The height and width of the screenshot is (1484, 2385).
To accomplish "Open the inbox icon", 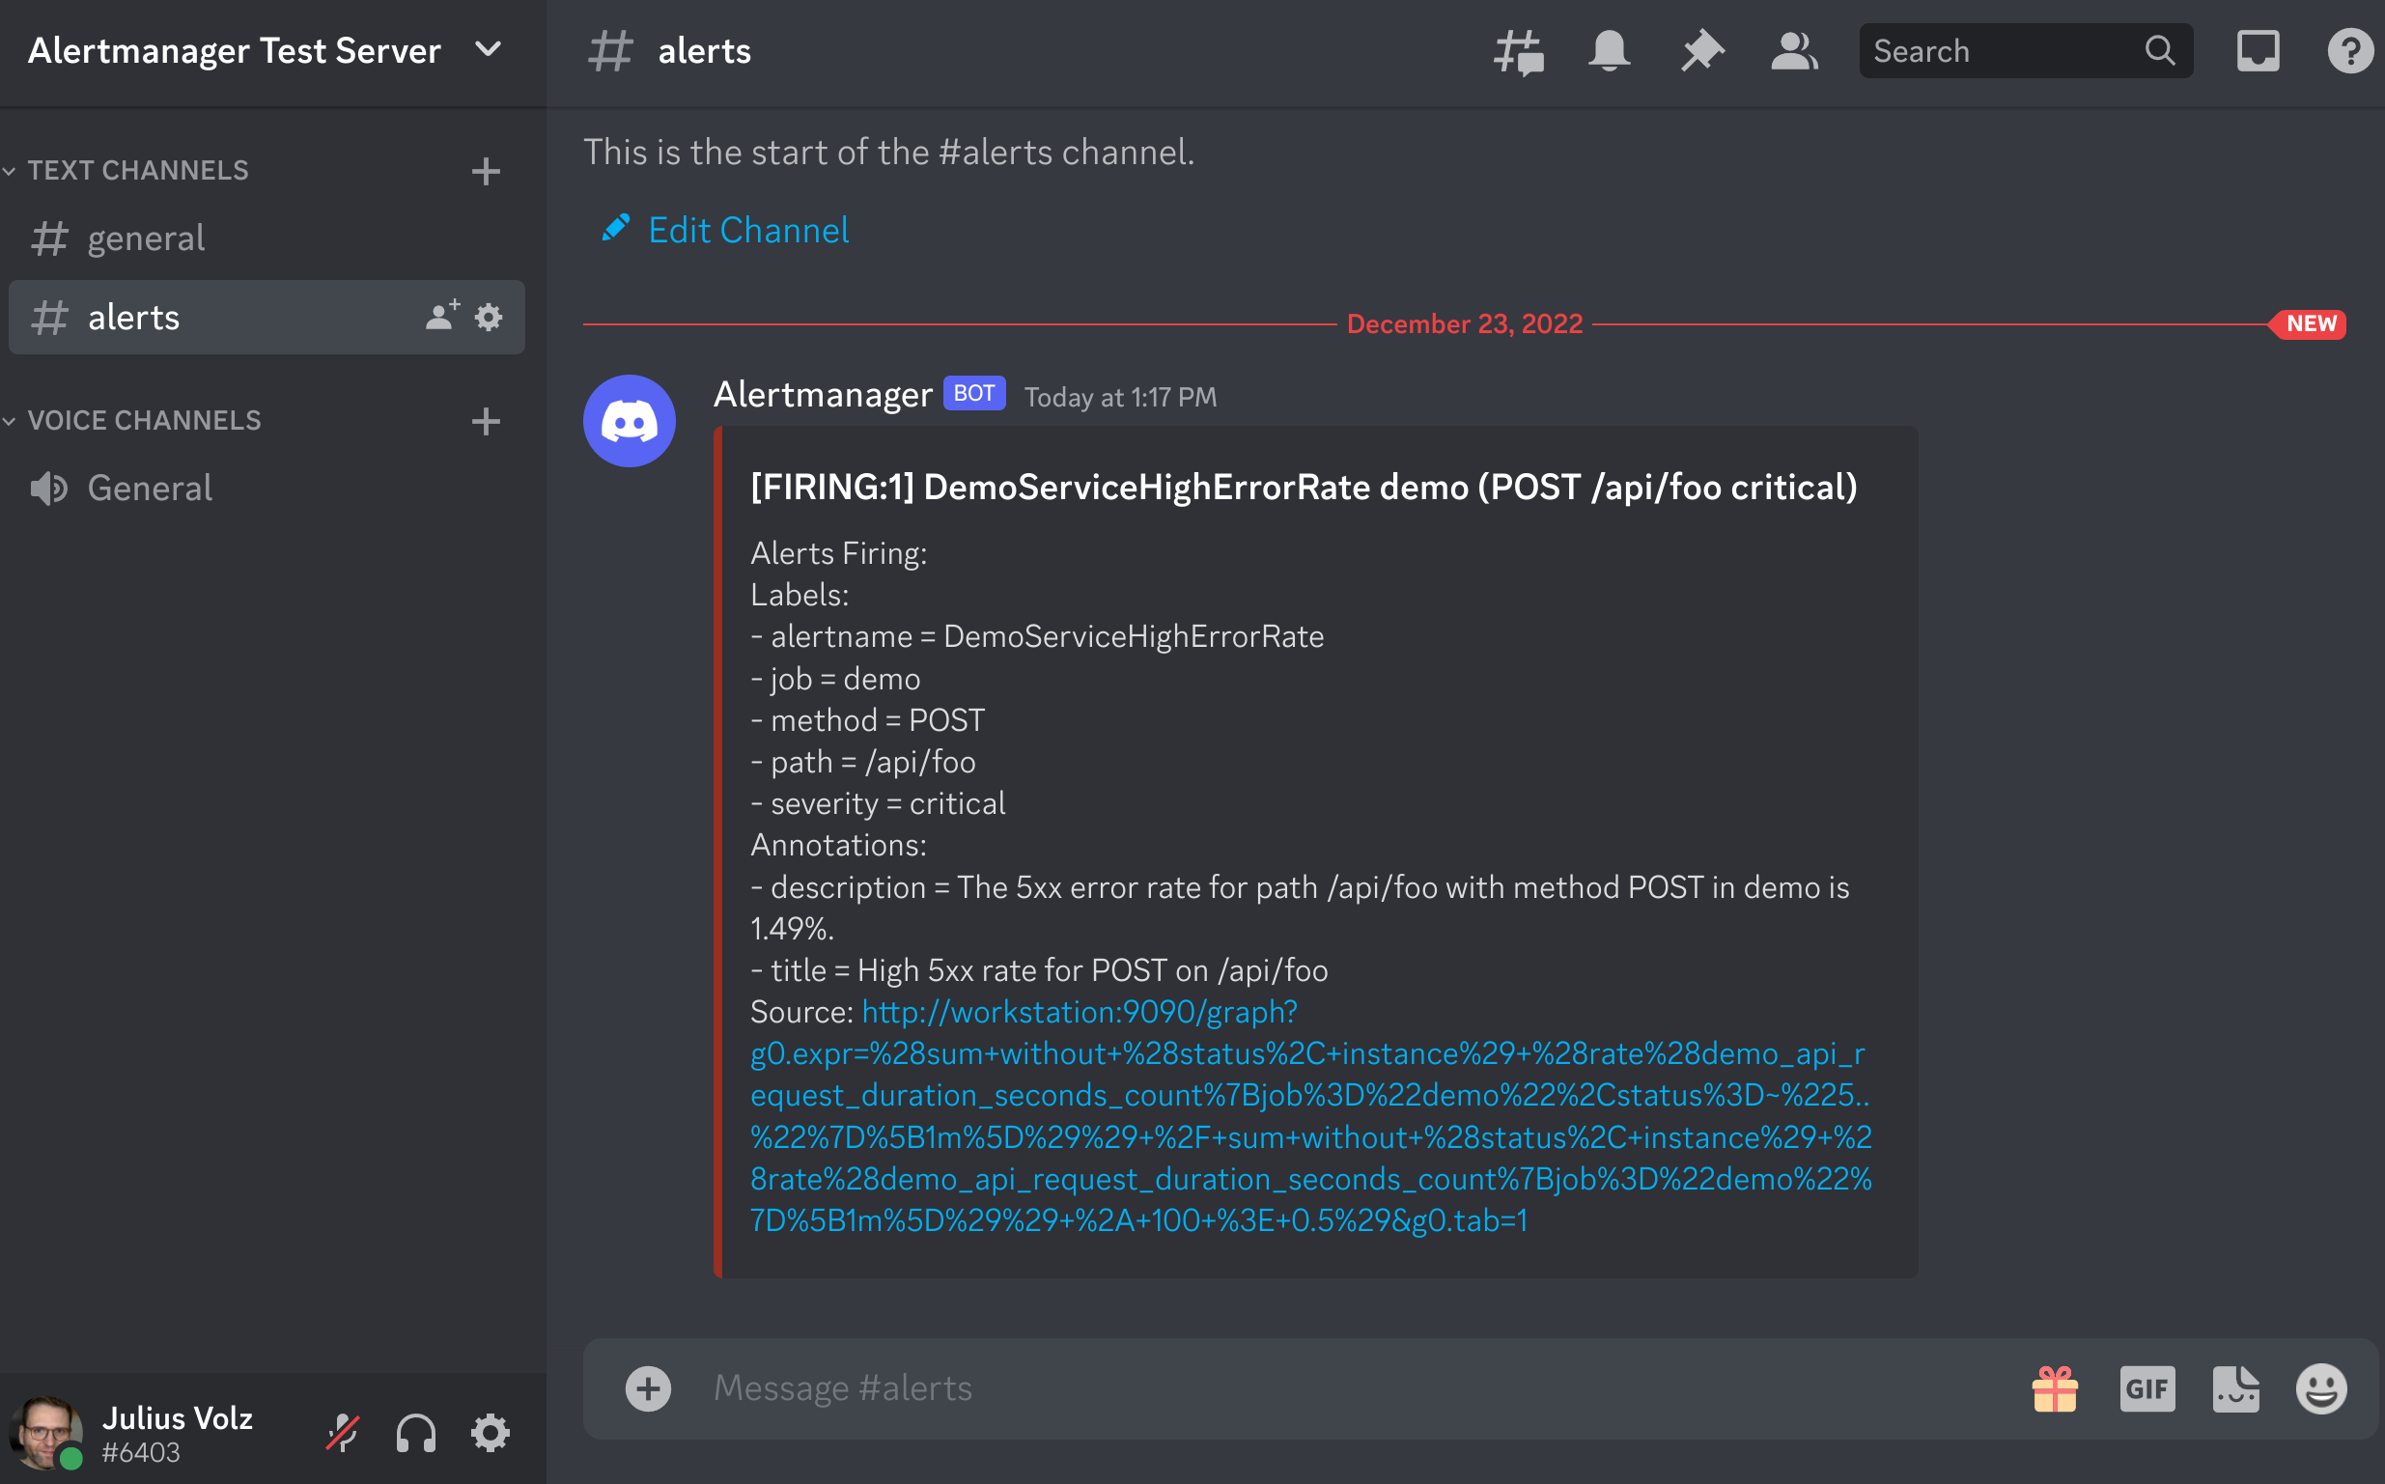I will pyautogui.click(x=2257, y=51).
